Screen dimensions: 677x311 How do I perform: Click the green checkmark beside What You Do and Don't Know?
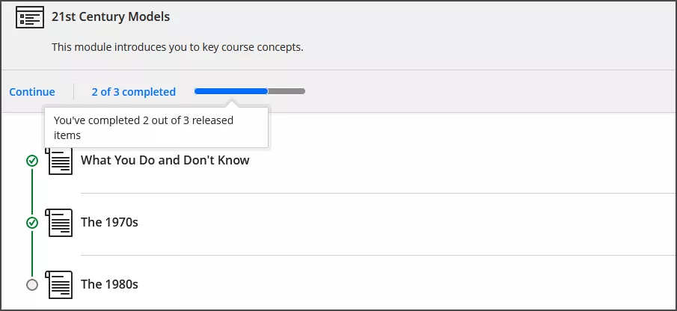coord(31,161)
